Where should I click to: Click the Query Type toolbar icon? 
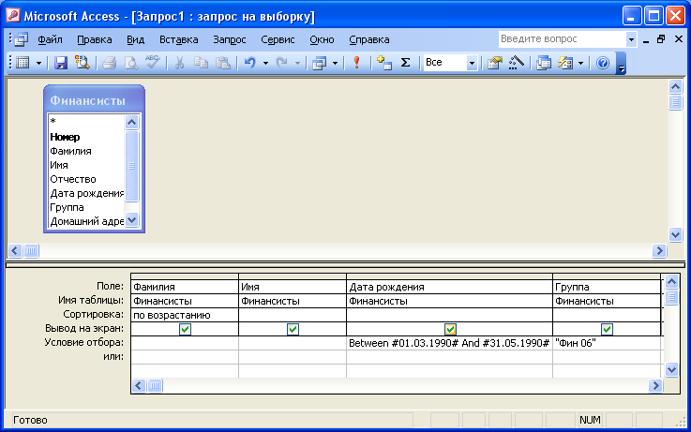pos(319,63)
